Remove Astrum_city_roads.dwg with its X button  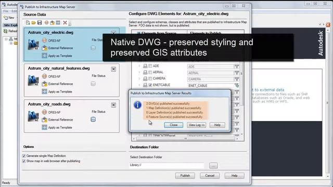113,105
